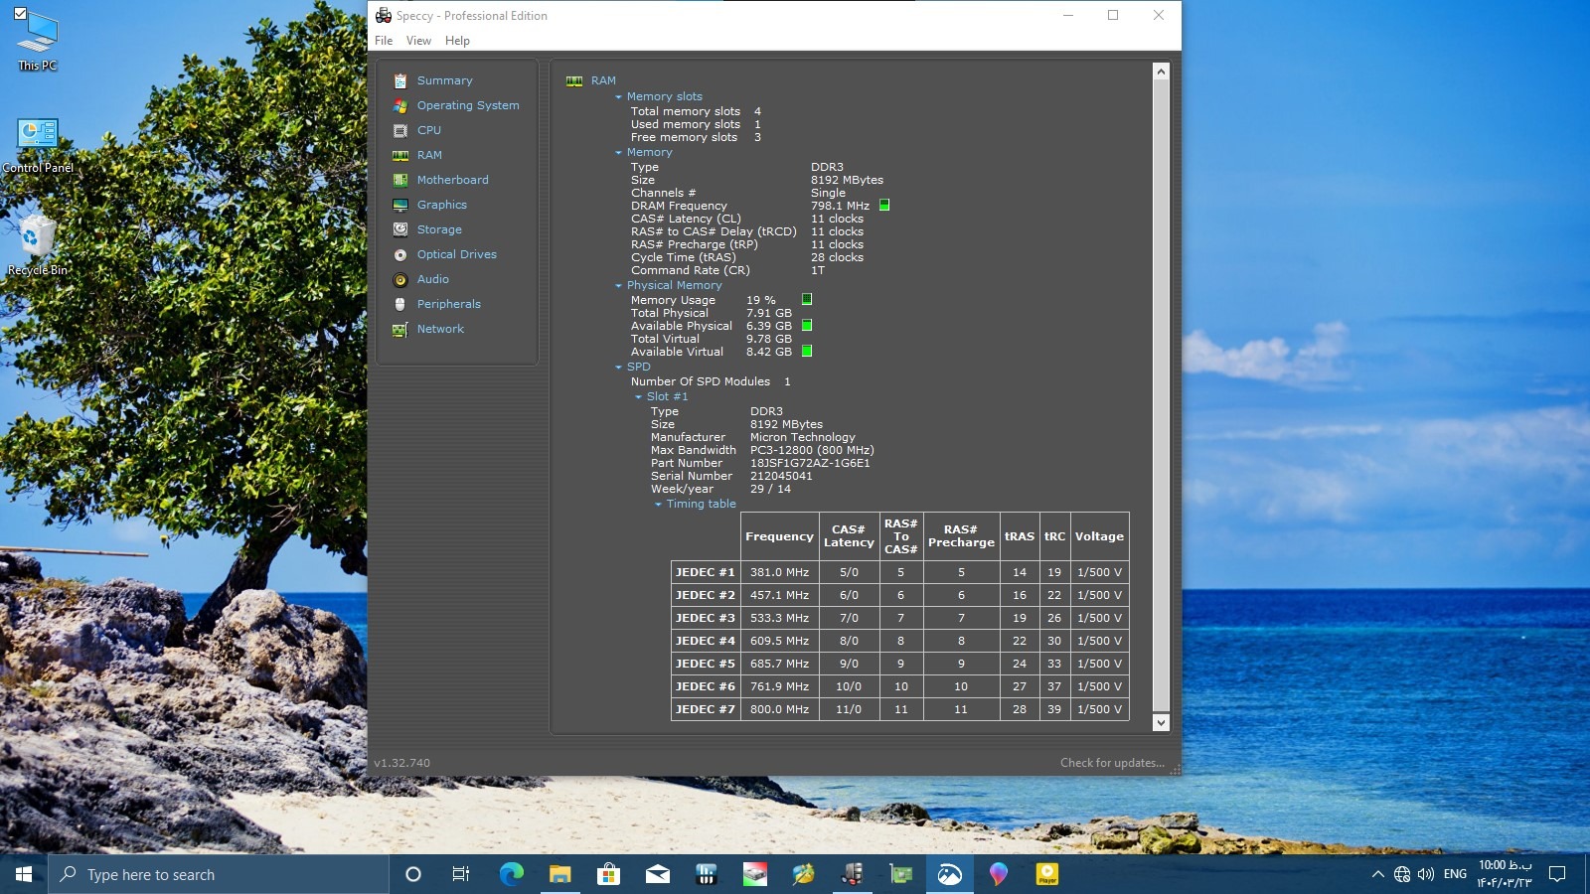Click the yellow Player icon on taskbar
Image resolution: width=1590 pixels, height=894 pixels.
coord(1047,874)
